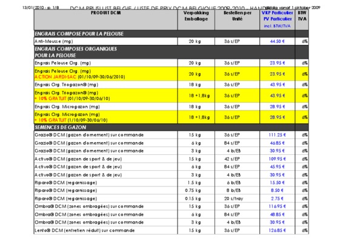Select Activo DCM 15 kg product row
This screenshot has height=243, width=343.
pyautogui.click(x=171, y=159)
